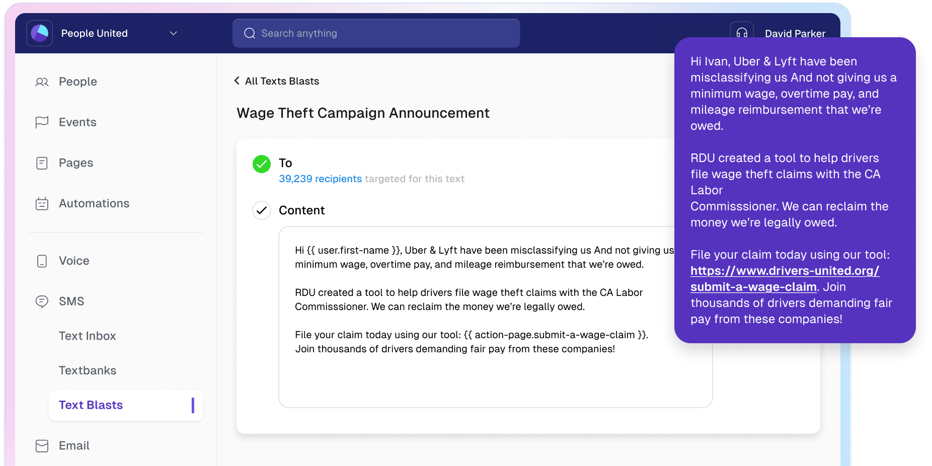Viewport: 932px width, 466px height.
Task: Open Textbanks under SMS
Action: tap(88, 370)
